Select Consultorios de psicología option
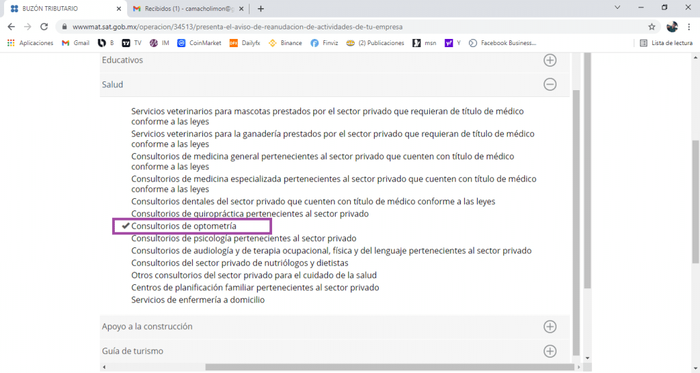 243,238
